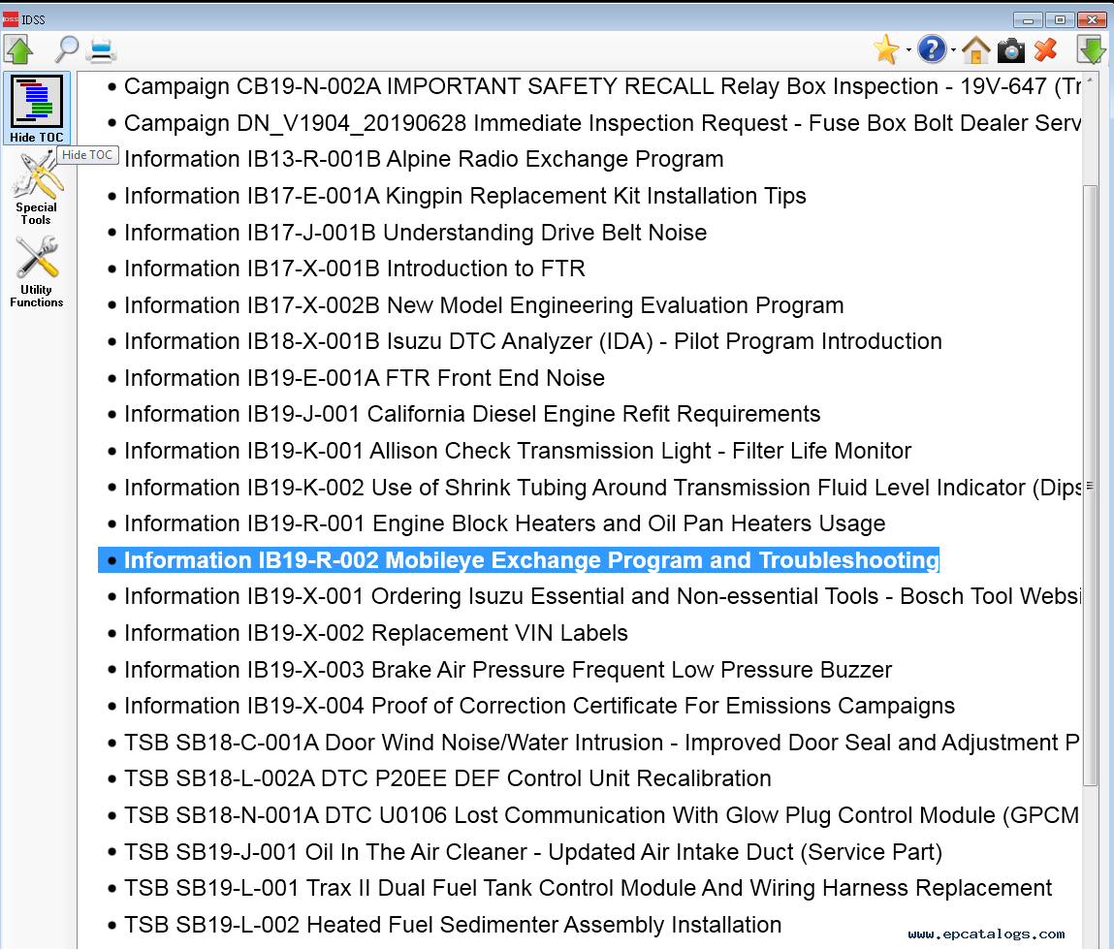
Task: Open Campaign CB19-N-002A Relay Box Inspection
Action: 602,86
